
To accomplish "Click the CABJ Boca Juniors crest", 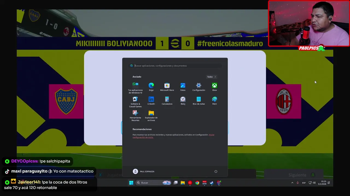I will pyautogui.click(x=66, y=101).
